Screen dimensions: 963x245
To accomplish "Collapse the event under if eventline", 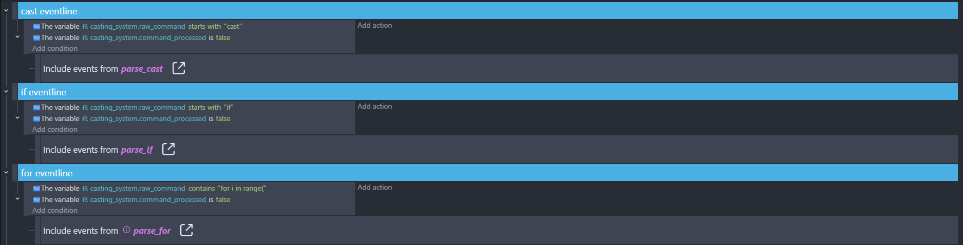I will click(17, 118).
